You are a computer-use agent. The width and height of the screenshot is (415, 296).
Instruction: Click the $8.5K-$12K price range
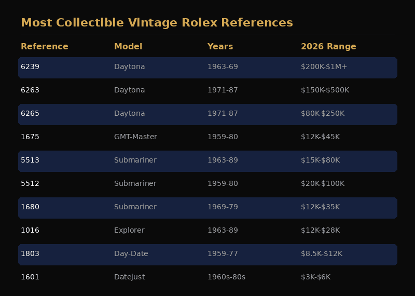tap(322, 253)
